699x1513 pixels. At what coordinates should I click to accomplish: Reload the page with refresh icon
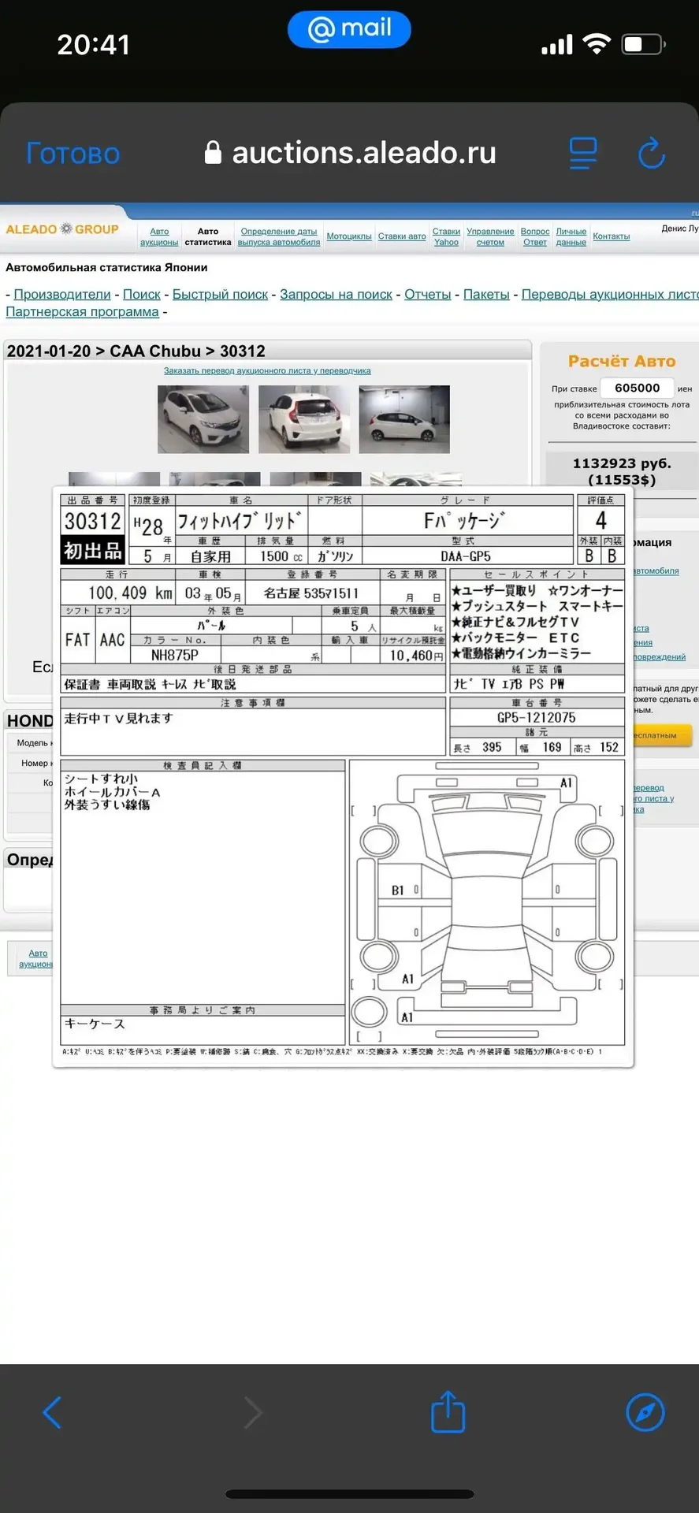[652, 153]
